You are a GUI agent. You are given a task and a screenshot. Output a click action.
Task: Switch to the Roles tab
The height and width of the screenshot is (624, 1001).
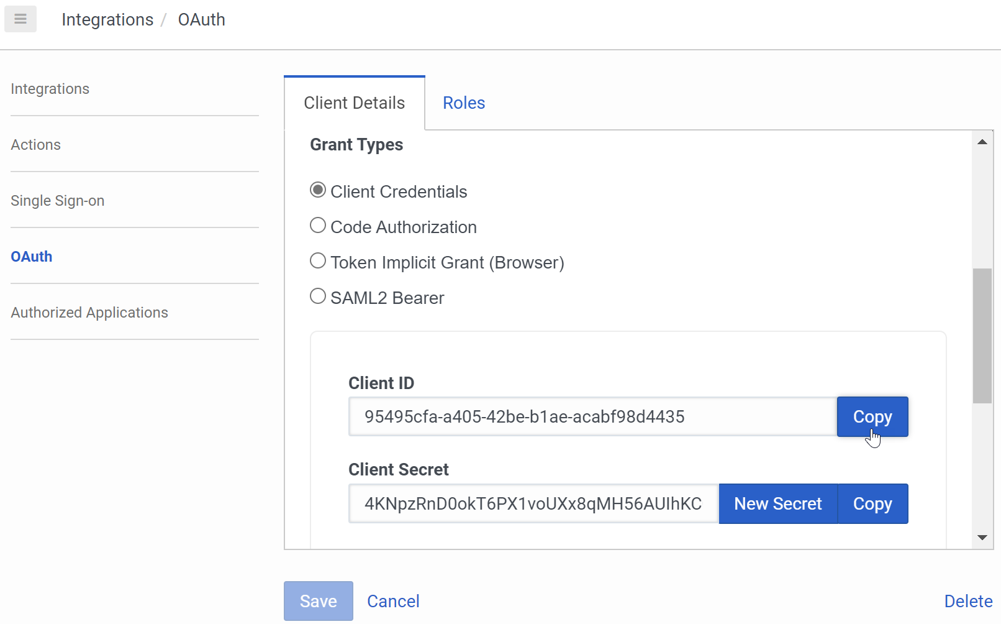pos(463,103)
